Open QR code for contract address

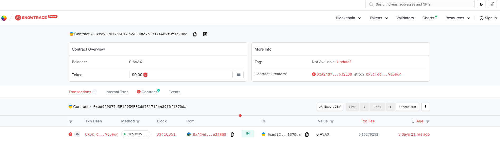click(x=205, y=34)
